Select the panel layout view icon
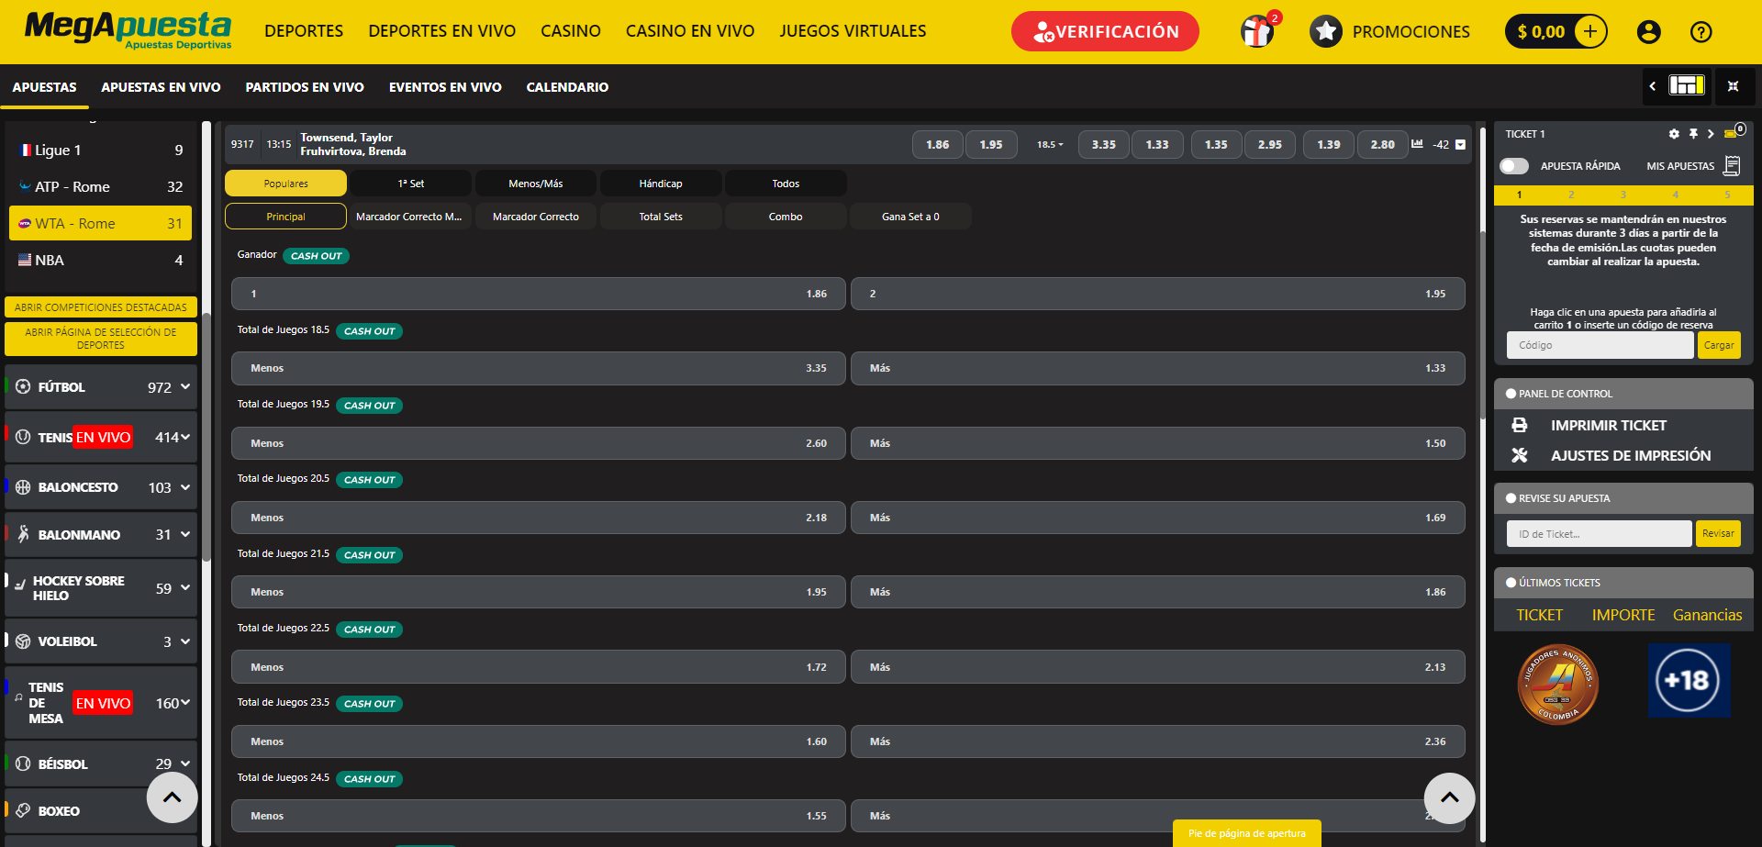The image size is (1762, 847). 1687,86
